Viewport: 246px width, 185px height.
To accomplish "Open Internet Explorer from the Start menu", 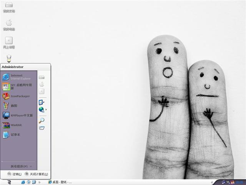I will (x=19, y=77).
